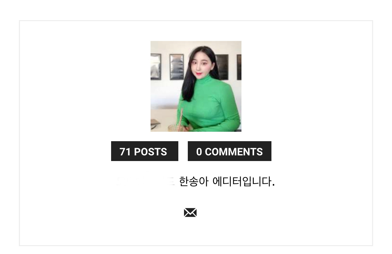Open the editor's author picture
This screenshot has height=254, width=392.
click(x=196, y=86)
